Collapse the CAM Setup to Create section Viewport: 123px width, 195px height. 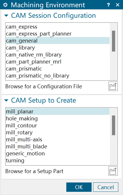[x=6, y=100]
